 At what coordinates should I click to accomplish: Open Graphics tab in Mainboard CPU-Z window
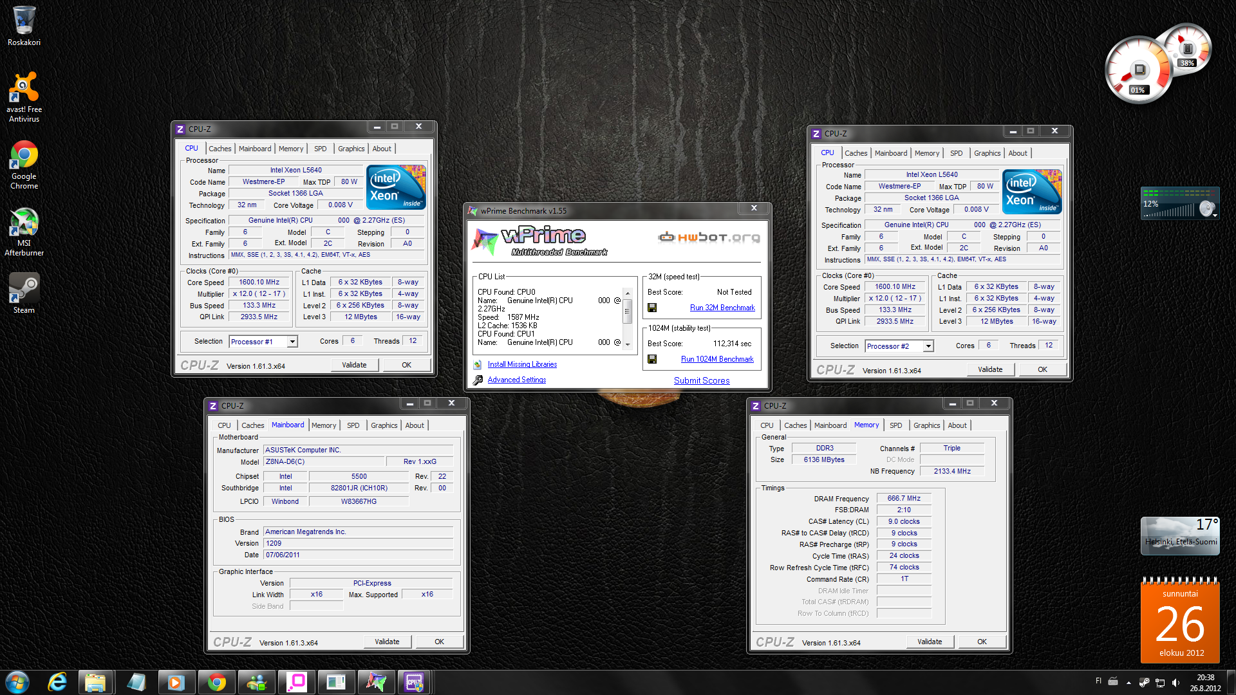pos(384,425)
